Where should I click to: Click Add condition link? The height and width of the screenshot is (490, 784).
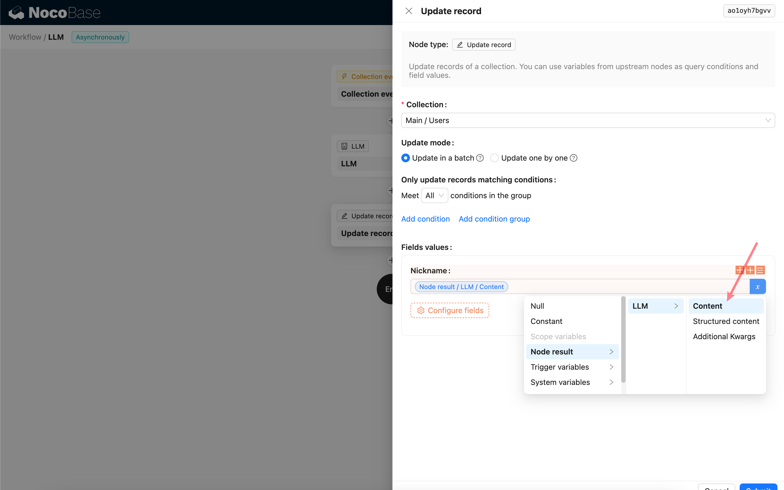coord(425,219)
